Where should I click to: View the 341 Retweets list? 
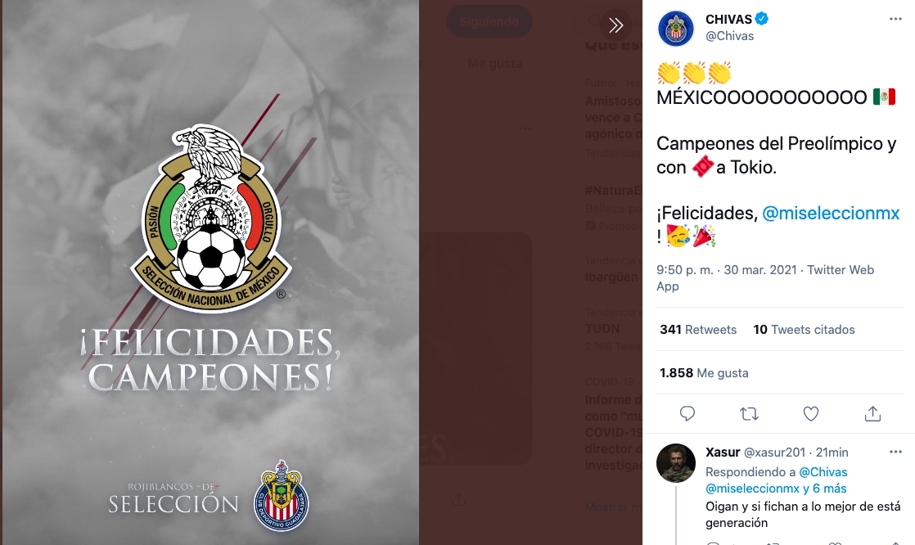coord(698,330)
